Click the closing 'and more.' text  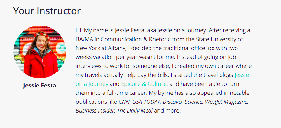pyautogui.click(x=167, y=111)
